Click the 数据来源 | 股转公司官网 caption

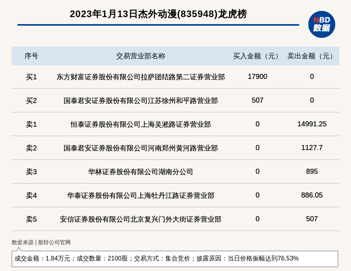pos(41,243)
